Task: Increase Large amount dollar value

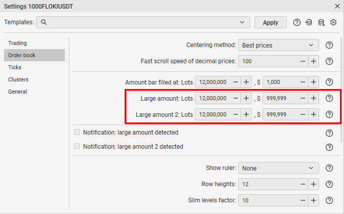Action: point(314,98)
